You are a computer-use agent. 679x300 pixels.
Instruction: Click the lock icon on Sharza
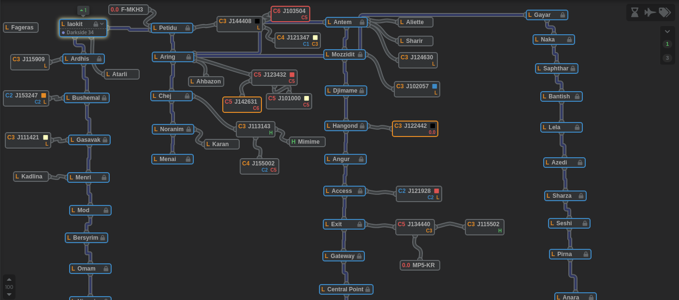[581, 196]
